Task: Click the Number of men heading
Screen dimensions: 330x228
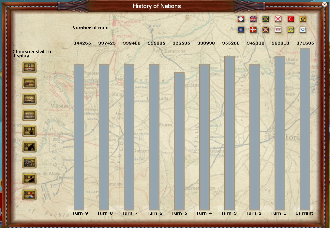Action: (x=91, y=28)
